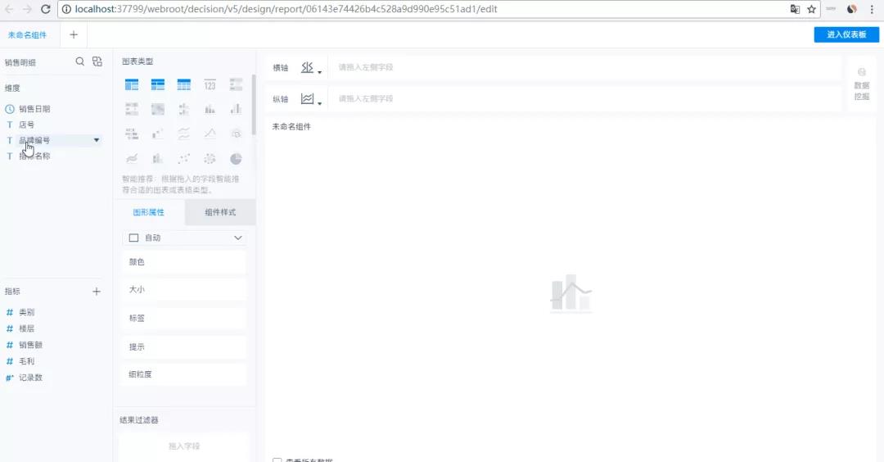
Task: Select the pie chart type icon
Action: pos(236,158)
